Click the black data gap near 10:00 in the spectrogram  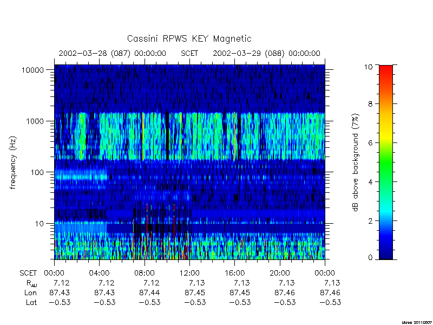(x=167, y=135)
